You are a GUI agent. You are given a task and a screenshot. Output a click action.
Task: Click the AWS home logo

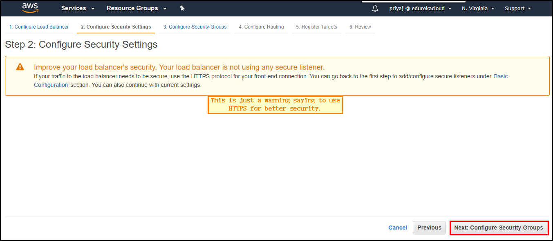(30, 8)
